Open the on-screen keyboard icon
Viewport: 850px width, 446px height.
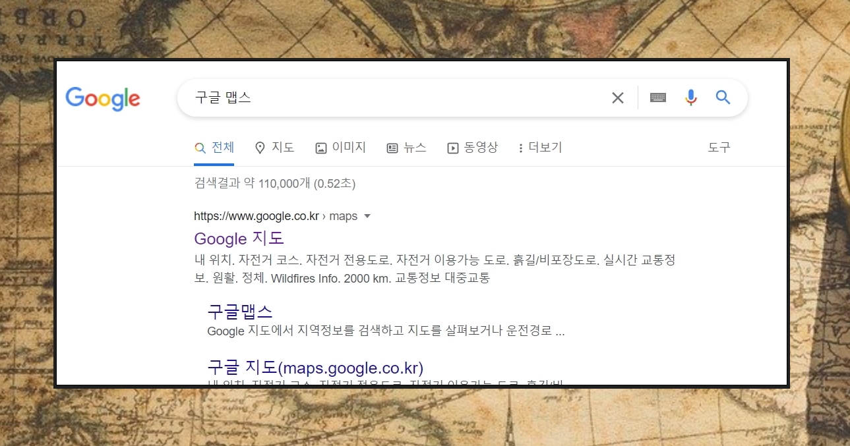click(x=657, y=98)
